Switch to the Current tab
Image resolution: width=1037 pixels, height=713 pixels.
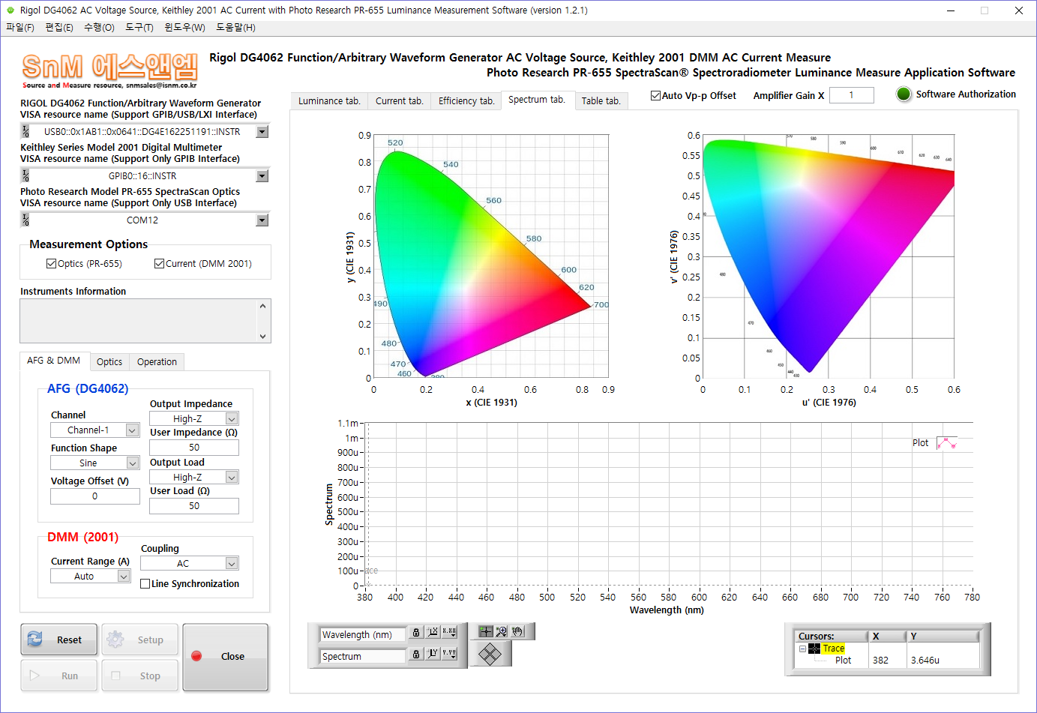[400, 101]
